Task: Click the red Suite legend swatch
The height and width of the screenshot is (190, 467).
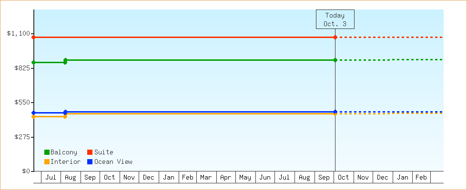Action: point(90,152)
